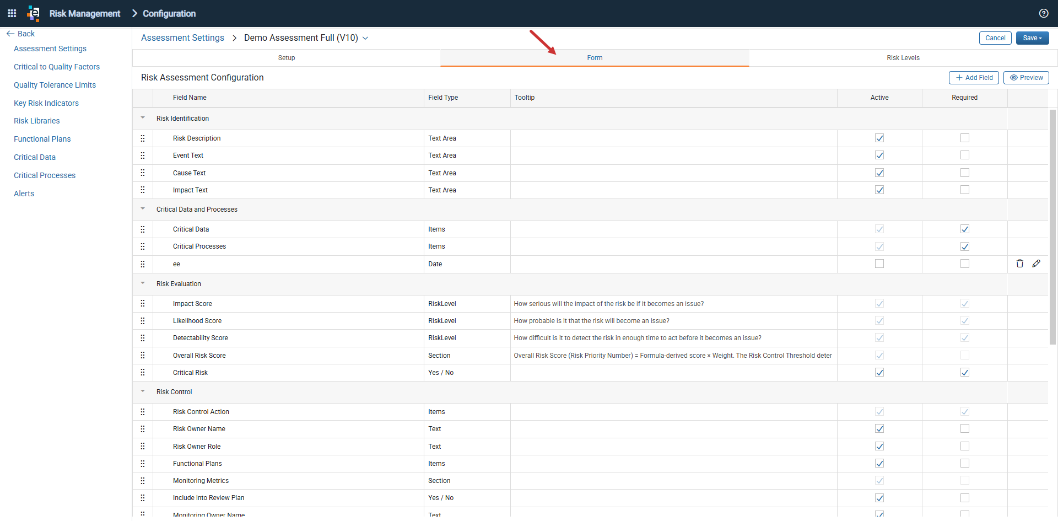The height and width of the screenshot is (521, 1058).
Task: Grab the drag handle for Overall Risk Score
Action: click(143, 356)
